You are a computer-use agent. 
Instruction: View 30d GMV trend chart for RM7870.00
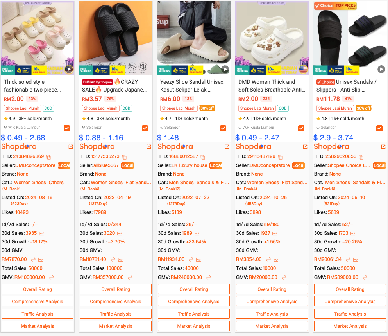pos(41,260)
